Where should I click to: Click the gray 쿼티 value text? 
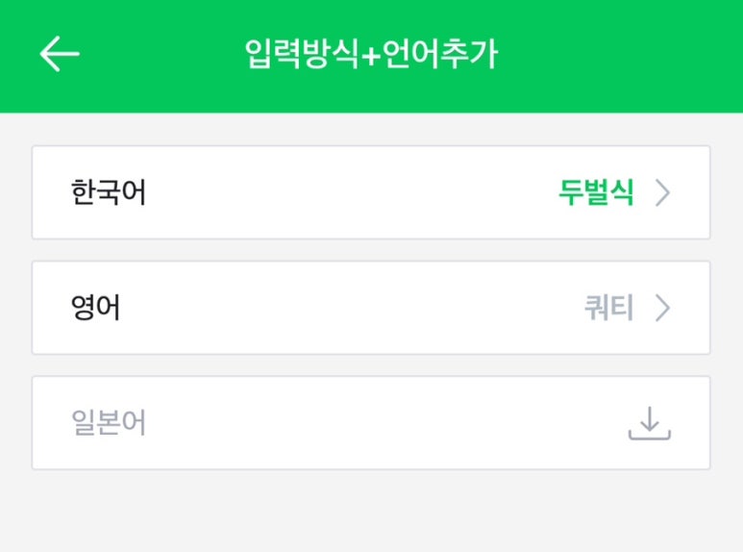(608, 309)
